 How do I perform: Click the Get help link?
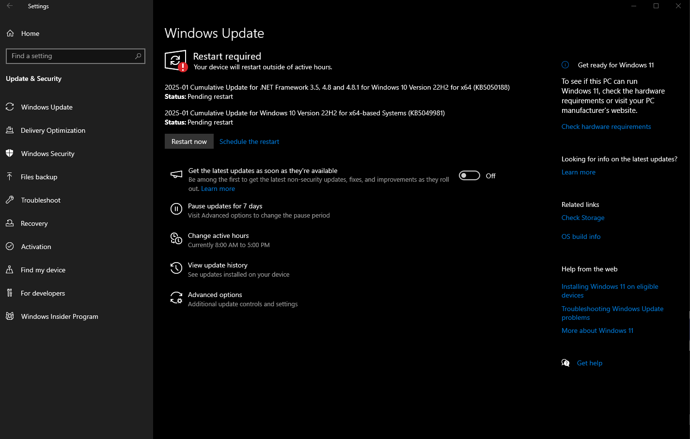[590, 363]
